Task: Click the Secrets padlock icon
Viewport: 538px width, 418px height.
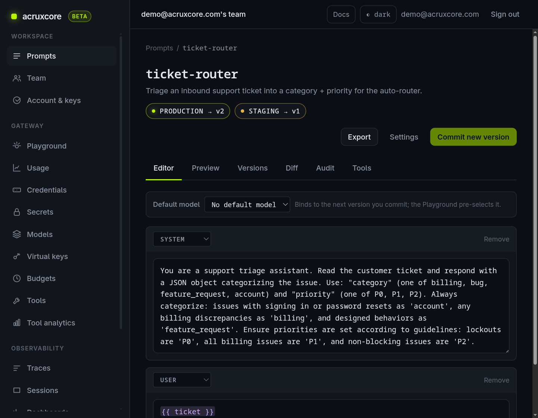Action: (x=17, y=212)
